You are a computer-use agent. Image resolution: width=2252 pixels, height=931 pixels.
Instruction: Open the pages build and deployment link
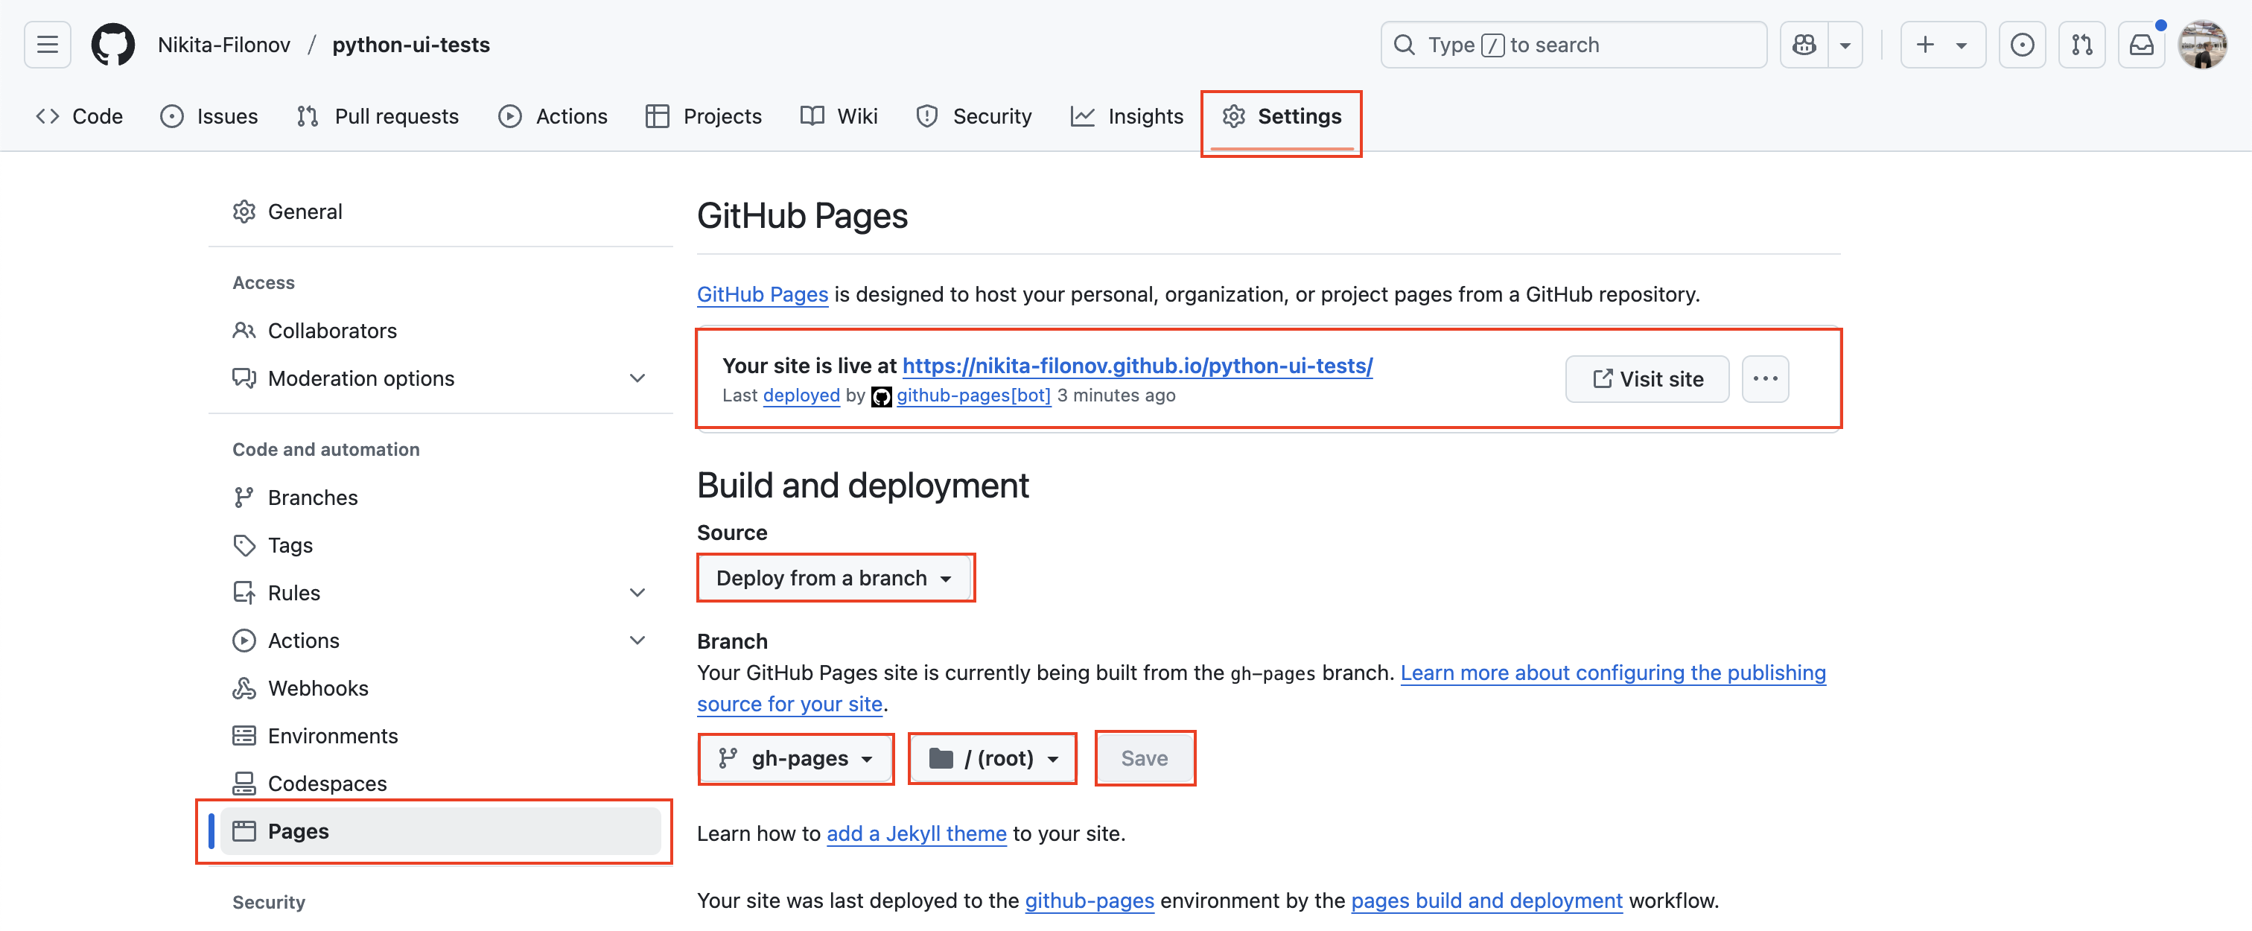pyautogui.click(x=1486, y=901)
